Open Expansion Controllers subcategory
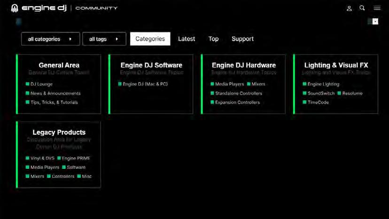Image resolution: width=389 pixels, height=219 pixels. 235,102
